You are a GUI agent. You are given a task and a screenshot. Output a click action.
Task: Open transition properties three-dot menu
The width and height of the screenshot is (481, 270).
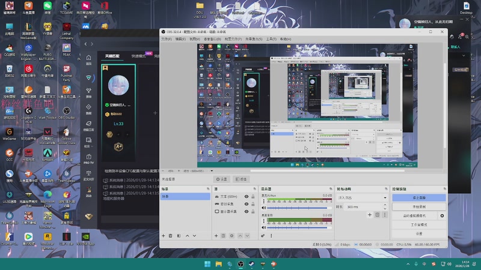pos(385,215)
